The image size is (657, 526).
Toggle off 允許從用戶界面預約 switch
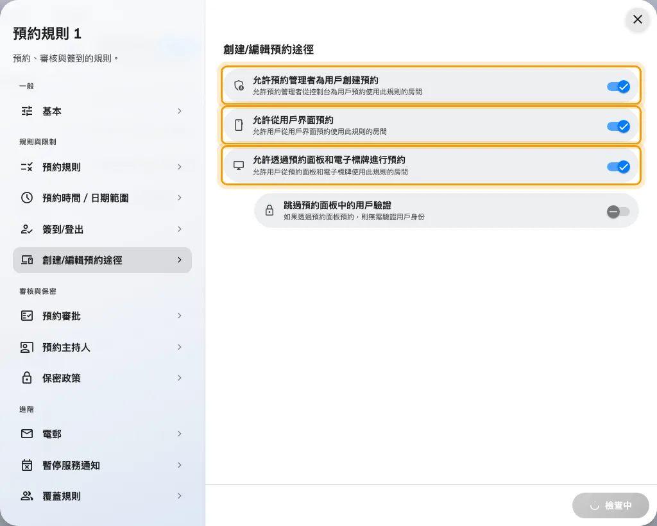click(x=619, y=126)
